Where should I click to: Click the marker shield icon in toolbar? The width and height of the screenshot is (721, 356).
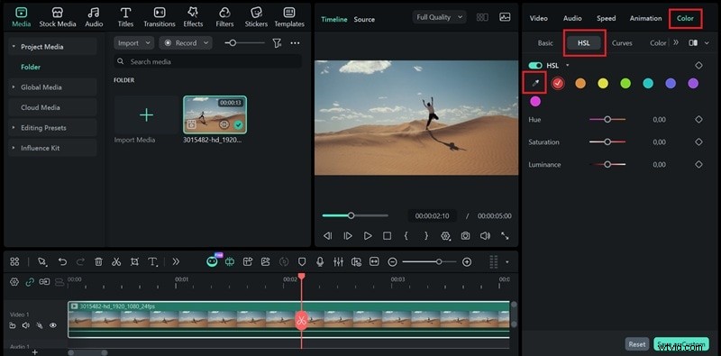pos(302,261)
